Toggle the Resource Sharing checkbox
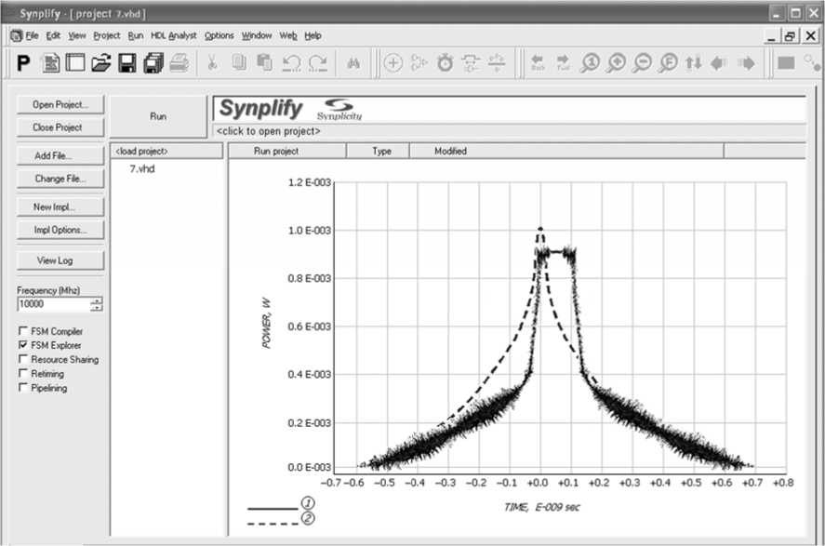This screenshot has height=546, width=825. pos(22,359)
